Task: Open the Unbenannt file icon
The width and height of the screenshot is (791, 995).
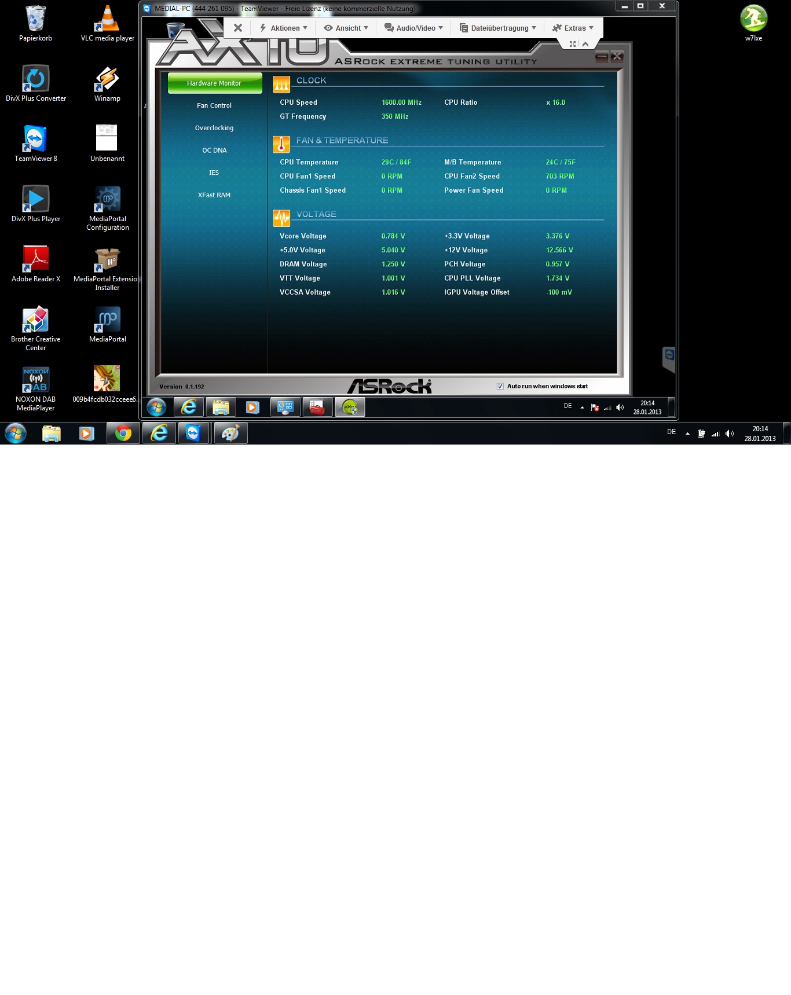Action: (x=107, y=144)
